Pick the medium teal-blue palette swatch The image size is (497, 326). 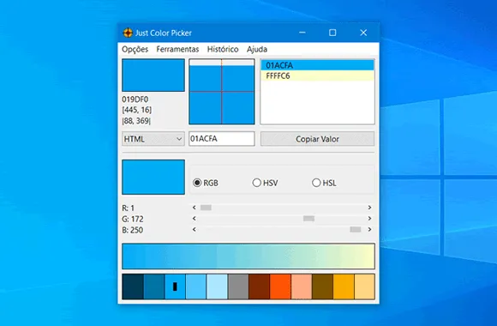tap(154, 287)
